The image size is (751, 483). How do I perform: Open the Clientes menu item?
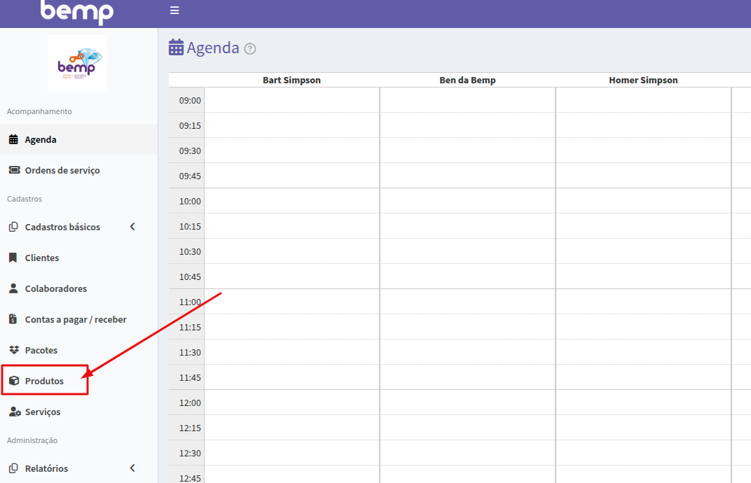click(x=78, y=258)
